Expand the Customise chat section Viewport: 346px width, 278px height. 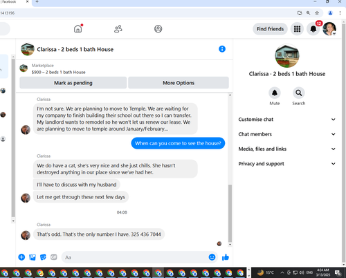pyautogui.click(x=286, y=120)
